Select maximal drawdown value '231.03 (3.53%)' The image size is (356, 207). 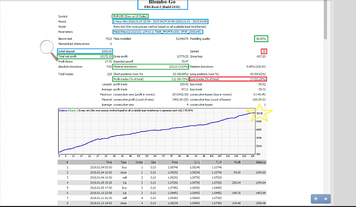point(179,67)
